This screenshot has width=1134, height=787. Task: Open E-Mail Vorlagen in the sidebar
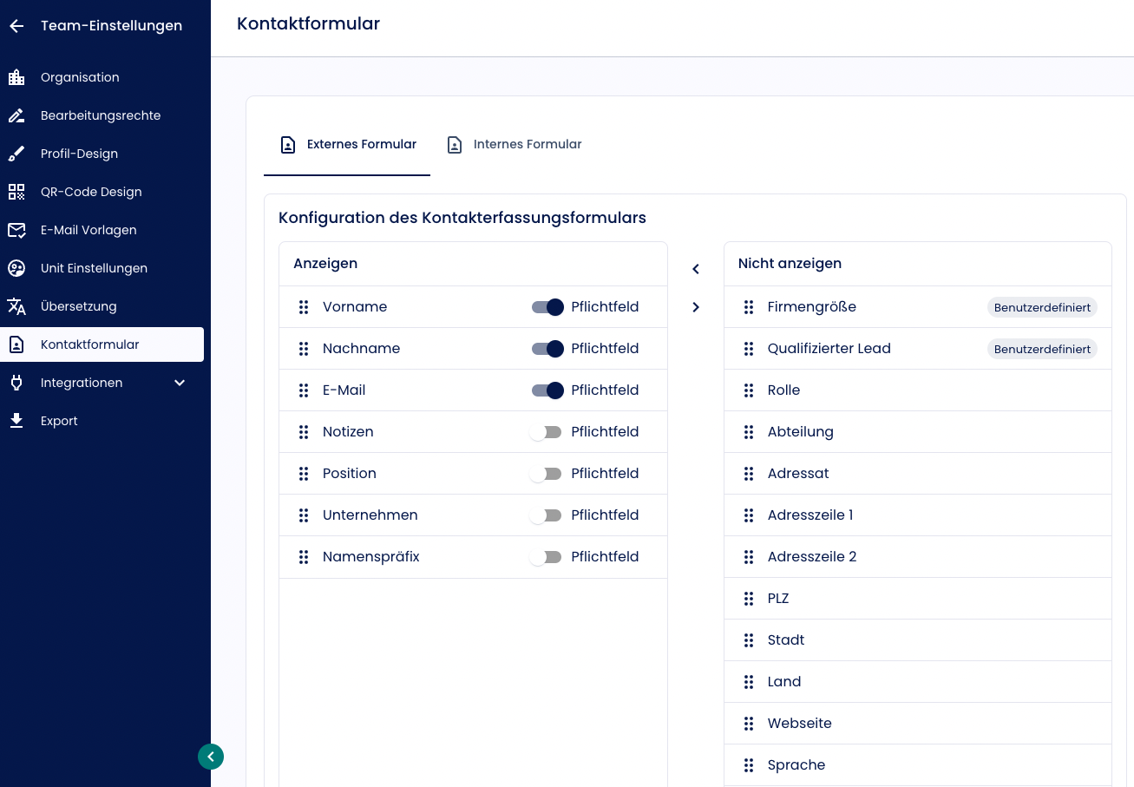[x=102, y=230]
